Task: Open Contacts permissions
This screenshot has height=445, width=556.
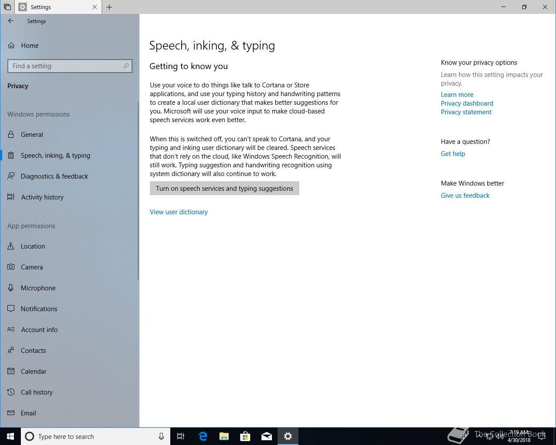Action: tap(33, 350)
